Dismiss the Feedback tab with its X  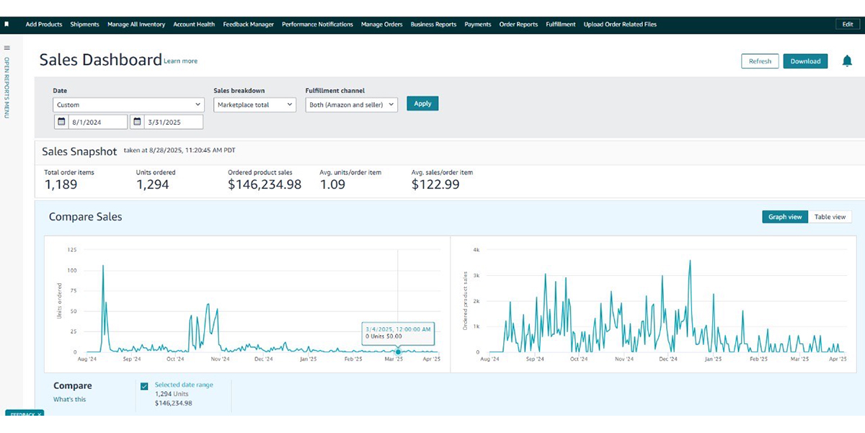click(40, 414)
